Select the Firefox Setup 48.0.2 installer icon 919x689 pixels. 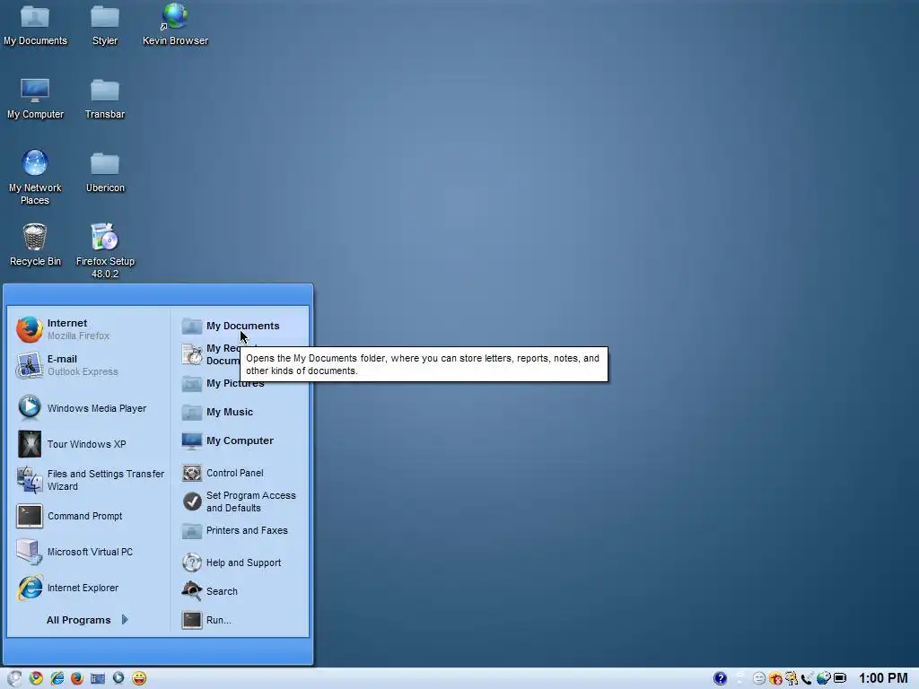(105, 250)
